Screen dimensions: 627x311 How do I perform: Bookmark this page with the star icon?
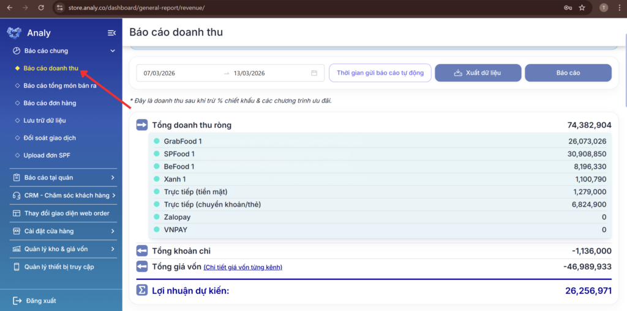pyautogui.click(x=582, y=8)
